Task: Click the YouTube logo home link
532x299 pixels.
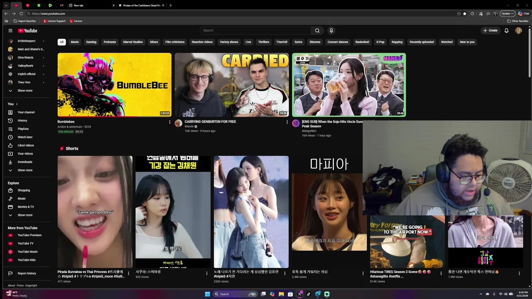Action: (x=27, y=30)
